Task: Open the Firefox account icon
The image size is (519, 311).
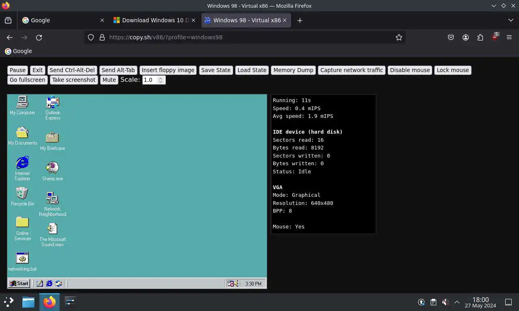Action: pyautogui.click(x=465, y=37)
